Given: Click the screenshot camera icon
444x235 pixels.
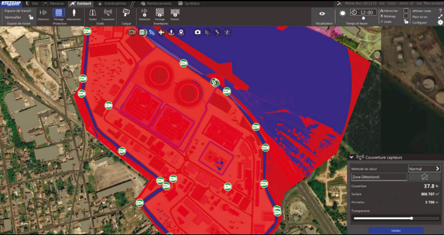Looking at the screenshot, I should pos(198,33).
